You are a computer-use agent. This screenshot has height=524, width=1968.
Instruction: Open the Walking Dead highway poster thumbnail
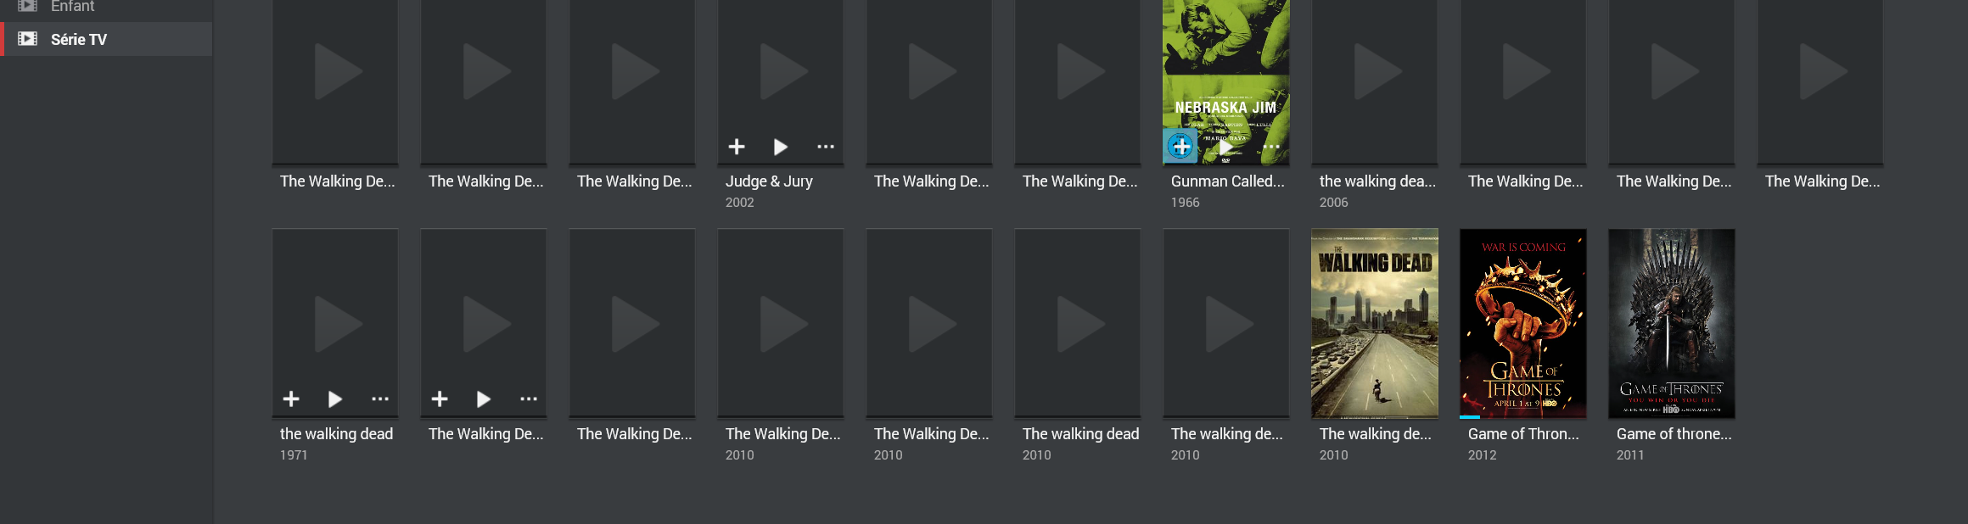[x=1375, y=323]
